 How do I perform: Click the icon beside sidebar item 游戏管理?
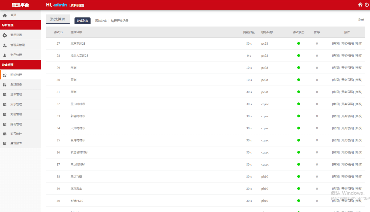[x=5, y=75]
